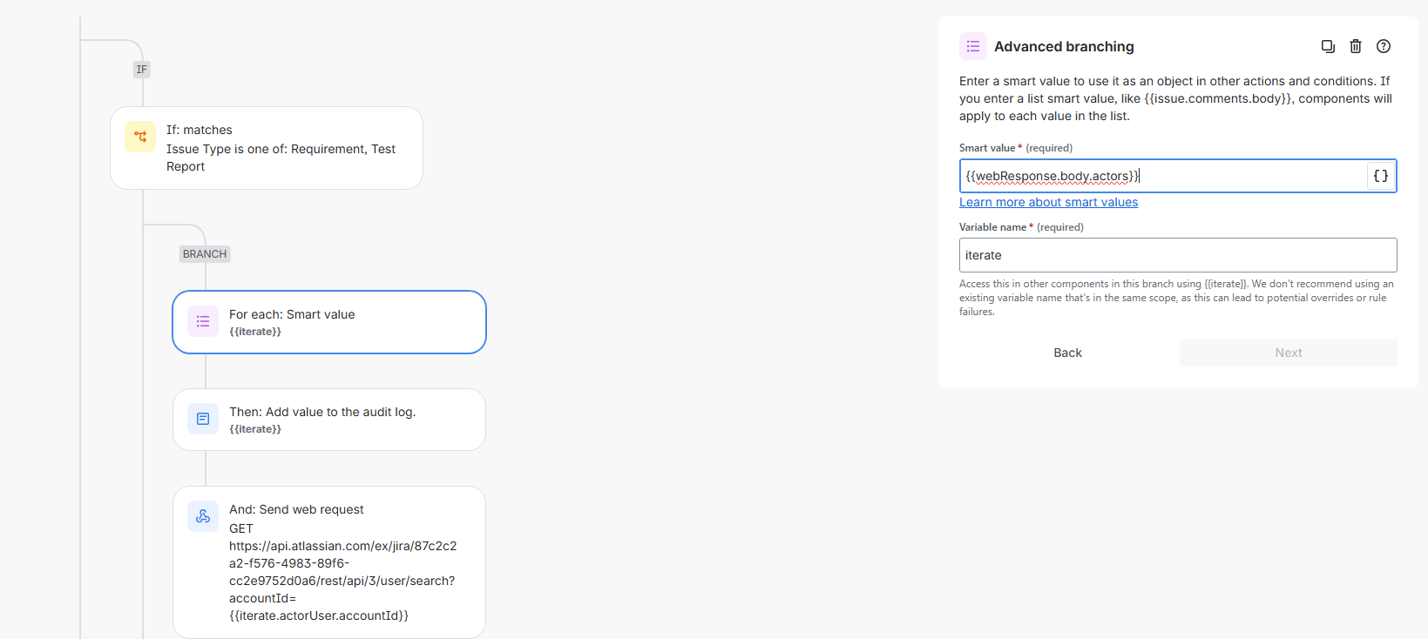Focus the Variable name field
This screenshot has height=639, width=1428.
1178,255
